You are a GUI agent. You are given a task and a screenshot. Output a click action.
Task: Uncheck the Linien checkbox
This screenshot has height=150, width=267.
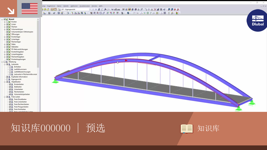(x=7, y=24)
